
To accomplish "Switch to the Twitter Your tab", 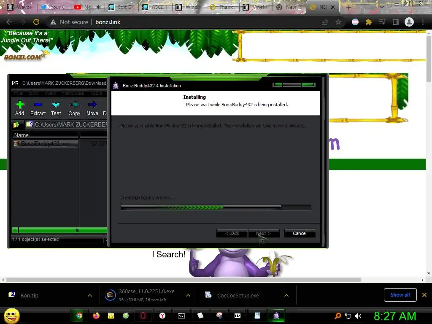I will [x=54, y=7].
